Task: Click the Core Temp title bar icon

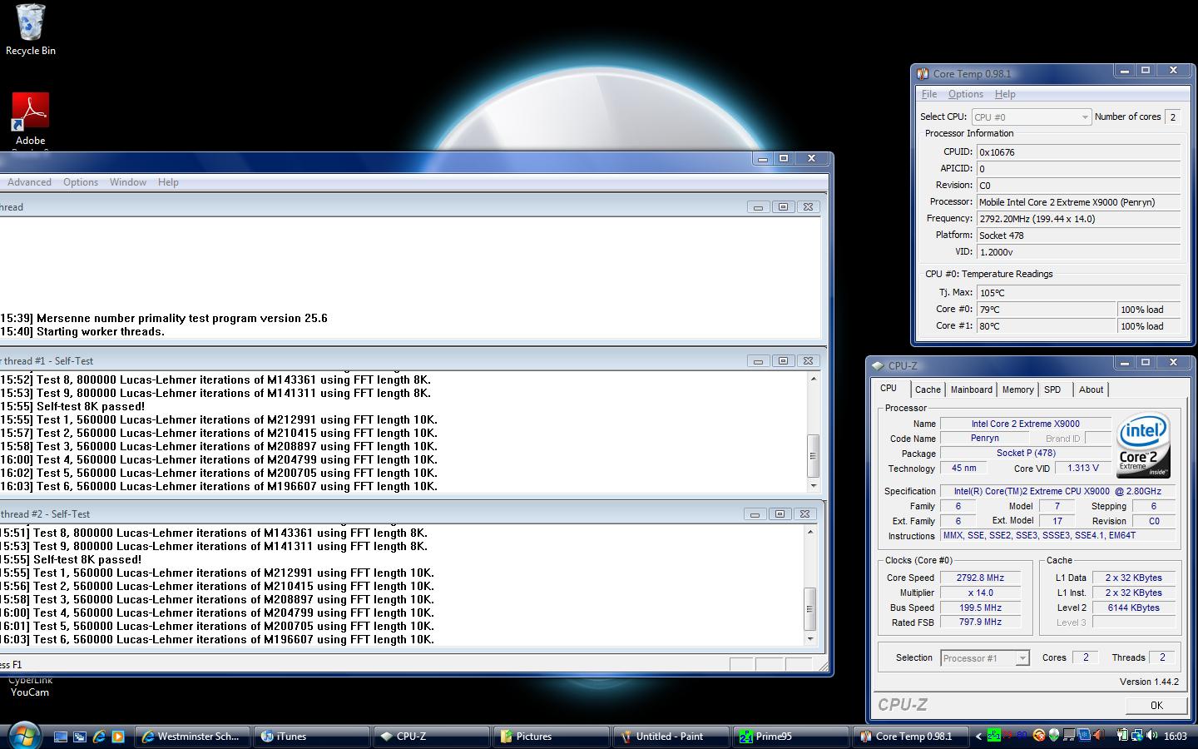Action: (x=923, y=73)
